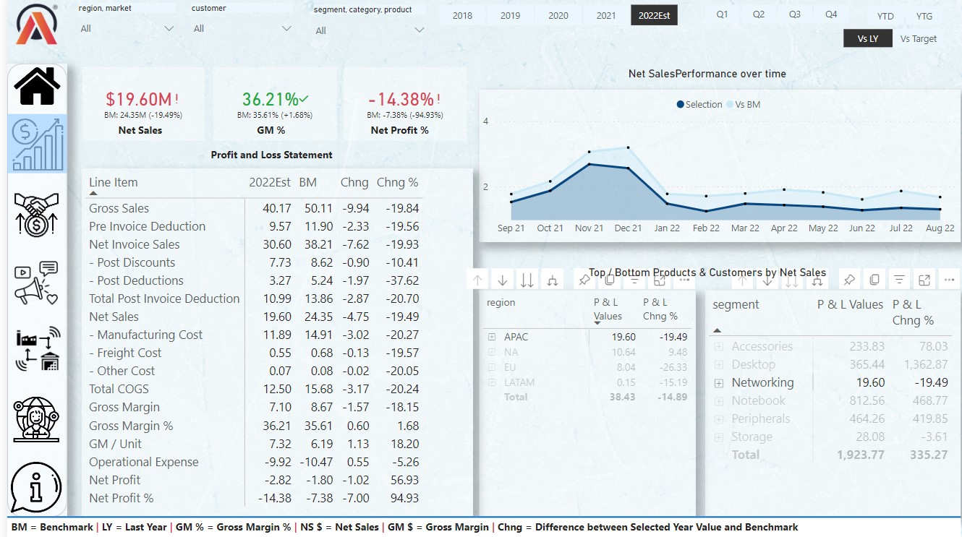
Task: Open the info speech bubble icon
Action: (37, 488)
